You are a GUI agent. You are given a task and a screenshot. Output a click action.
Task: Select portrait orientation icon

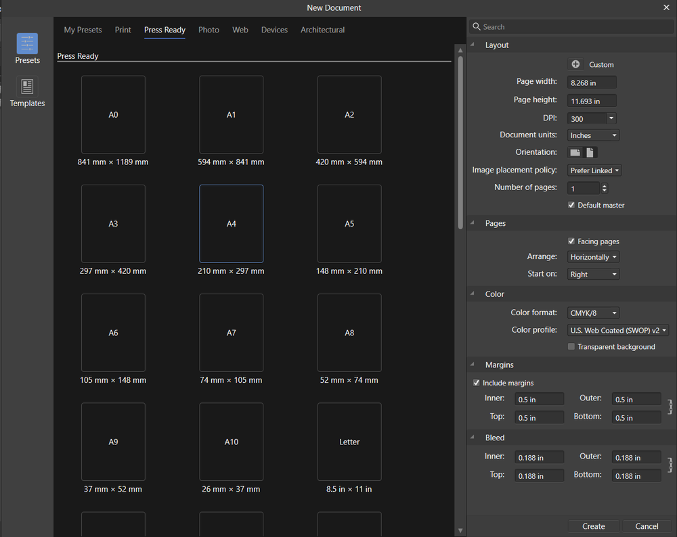[x=590, y=152]
